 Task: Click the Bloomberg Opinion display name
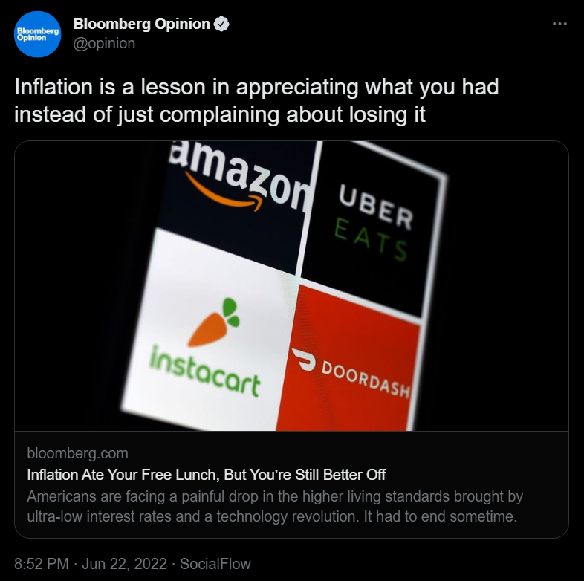[x=141, y=24]
